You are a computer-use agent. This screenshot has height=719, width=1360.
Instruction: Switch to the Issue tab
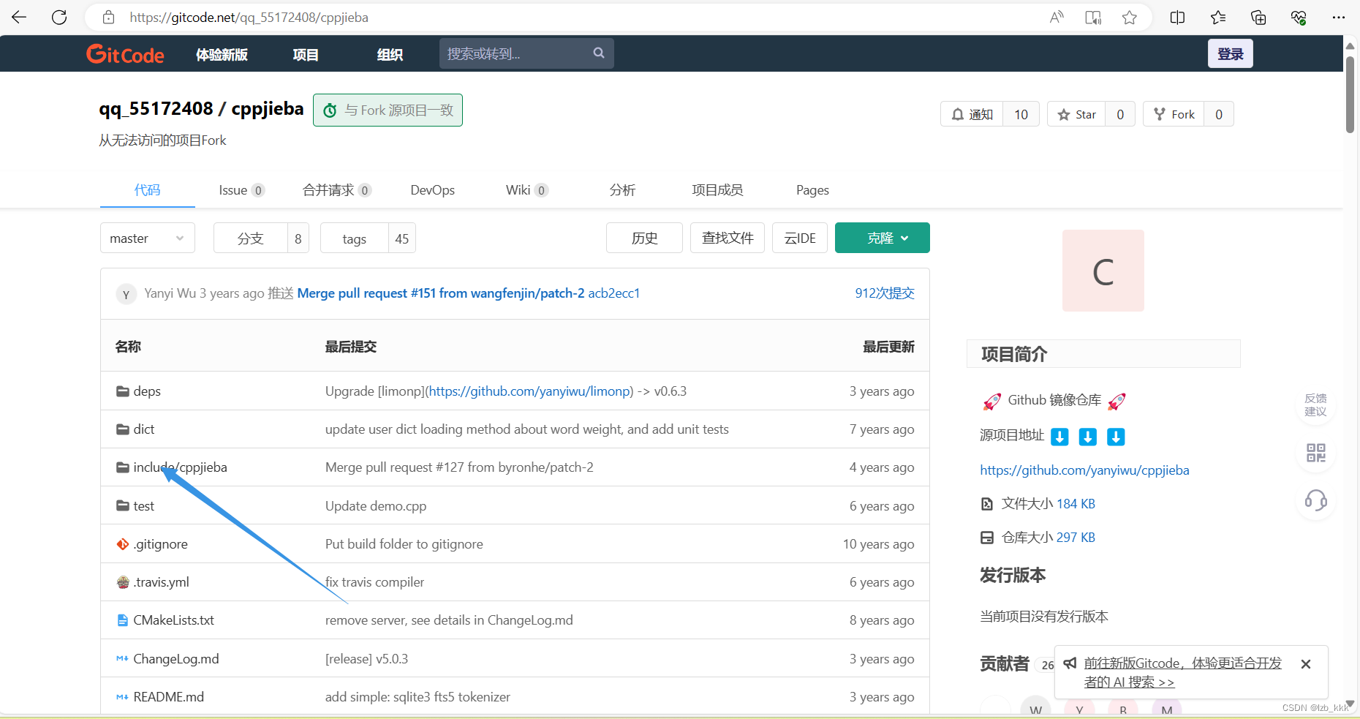[x=241, y=190]
